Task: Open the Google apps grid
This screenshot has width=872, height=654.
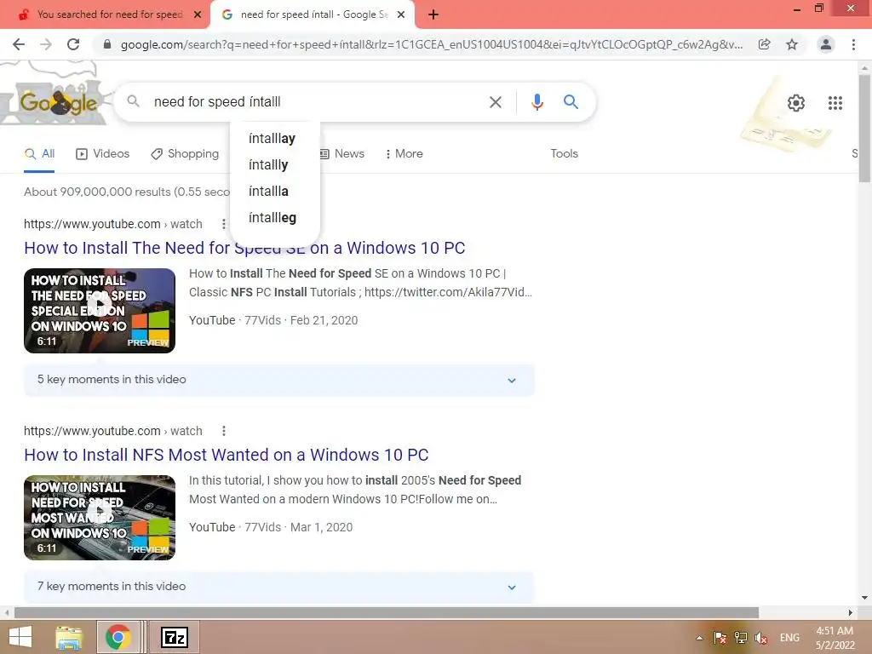Action: 835,103
